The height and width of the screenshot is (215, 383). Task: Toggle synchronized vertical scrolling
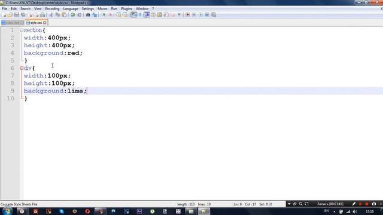118,15
